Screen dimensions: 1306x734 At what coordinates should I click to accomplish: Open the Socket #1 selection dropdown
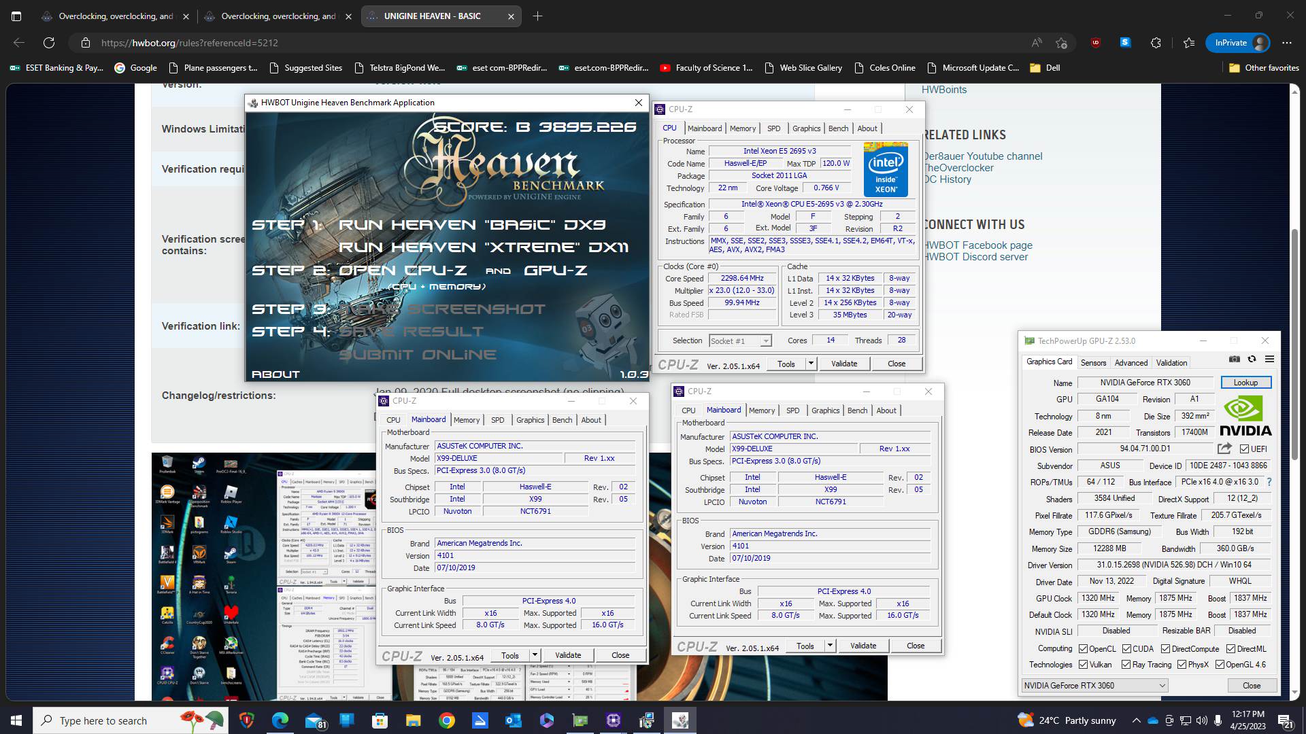tap(740, 340)
